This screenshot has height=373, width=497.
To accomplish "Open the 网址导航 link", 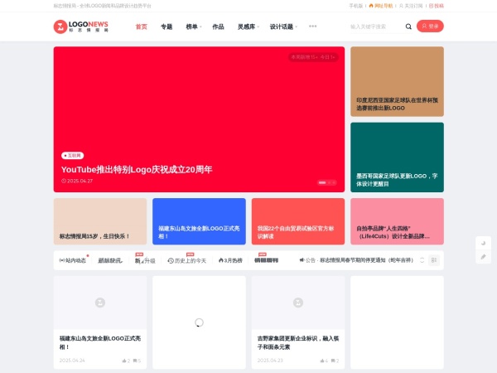I will tap(381, 6).
